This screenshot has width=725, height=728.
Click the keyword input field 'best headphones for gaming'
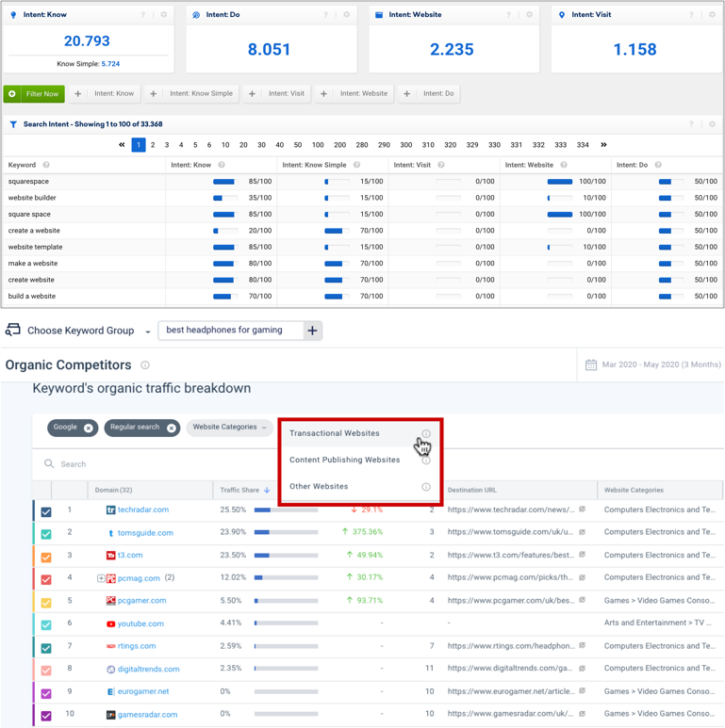tap(231, 331)
